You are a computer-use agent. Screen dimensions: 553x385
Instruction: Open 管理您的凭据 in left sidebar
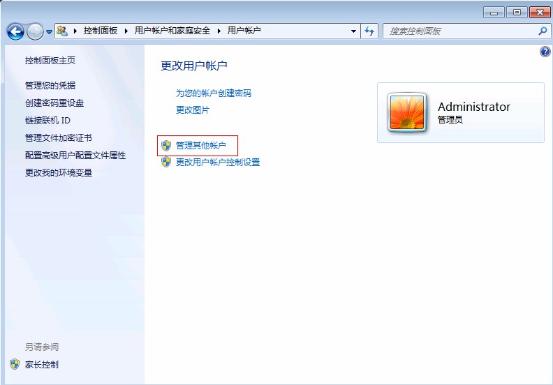[50, 86]
